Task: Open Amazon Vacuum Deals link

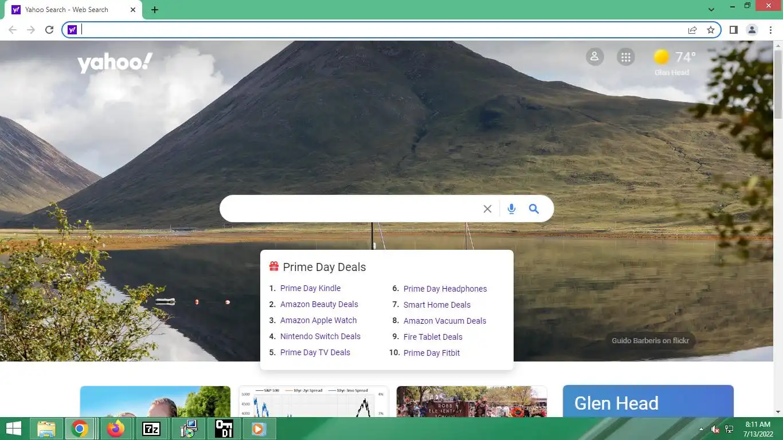Action: [x=444, y=321]
